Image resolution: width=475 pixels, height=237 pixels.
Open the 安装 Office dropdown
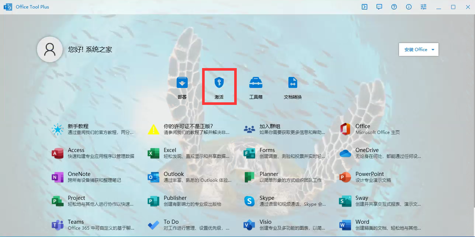419,49
